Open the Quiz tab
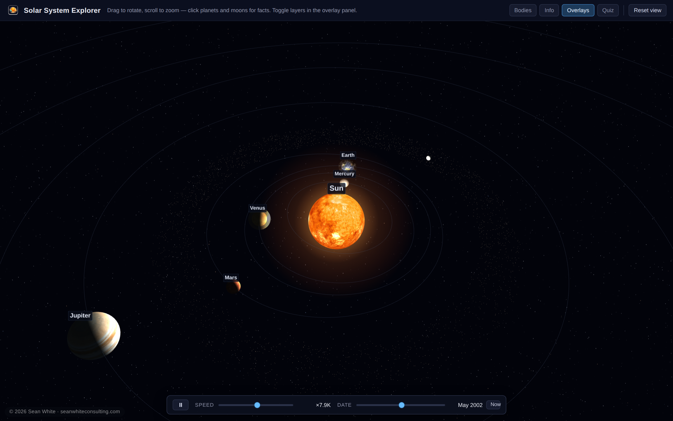Viewport: 673px width, 421px height. tap(608, 10)
